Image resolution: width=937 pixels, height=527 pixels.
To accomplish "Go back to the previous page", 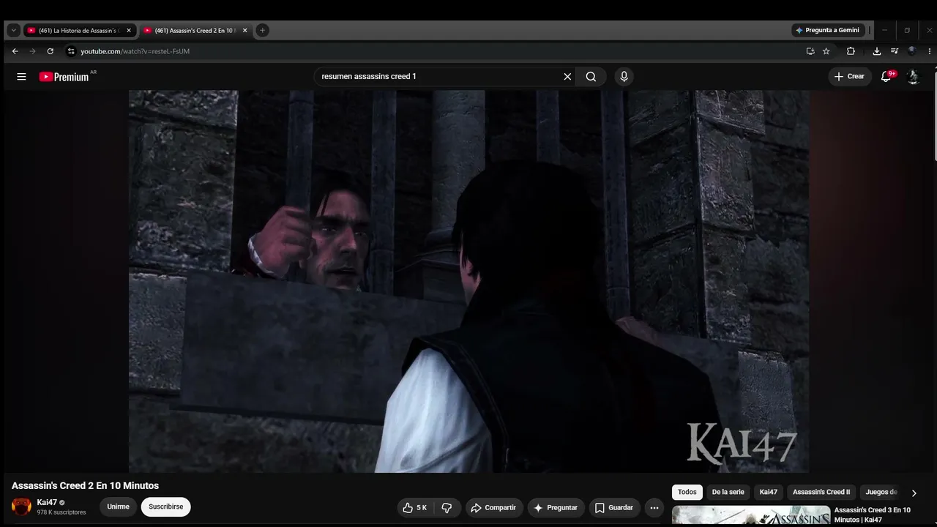I will click(x=15, y=51).
